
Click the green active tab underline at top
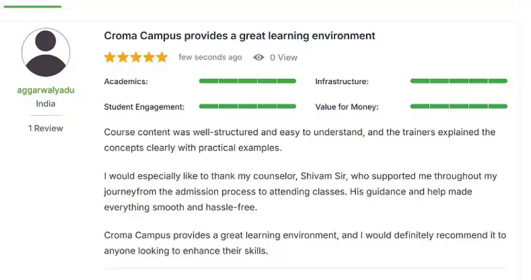(x=32, y=7)
